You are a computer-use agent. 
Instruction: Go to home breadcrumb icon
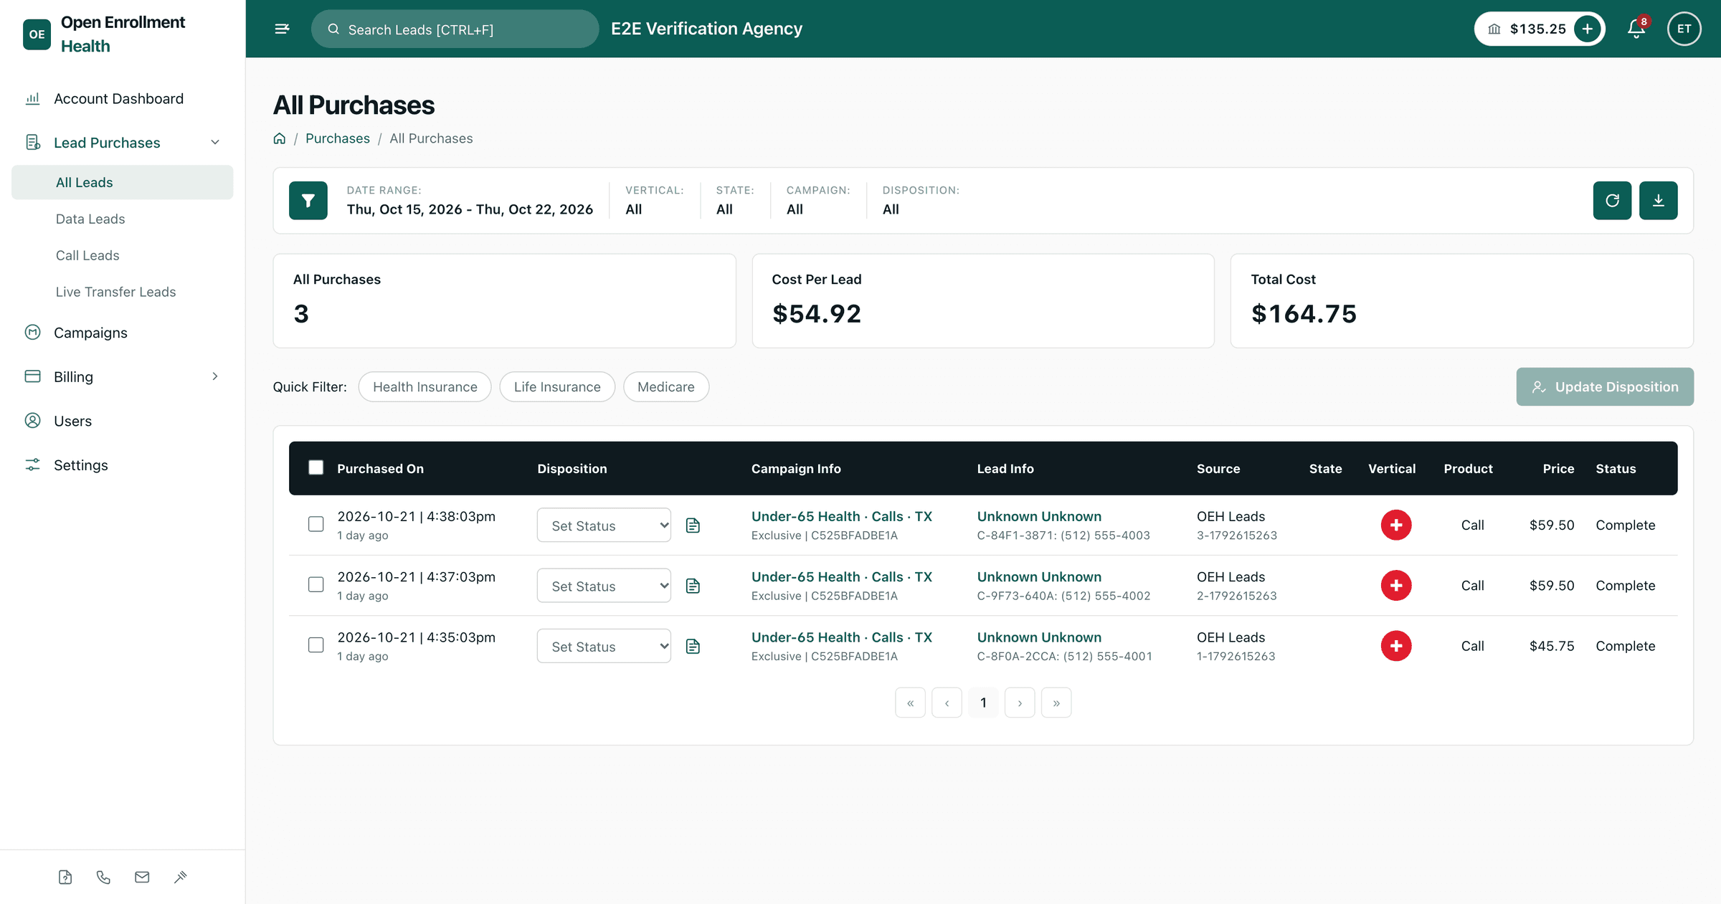280,138
